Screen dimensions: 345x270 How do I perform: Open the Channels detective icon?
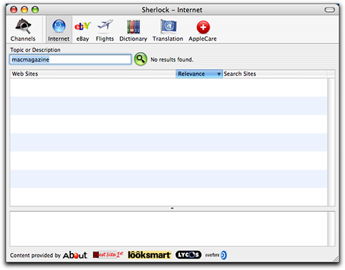tap(23, 30)
